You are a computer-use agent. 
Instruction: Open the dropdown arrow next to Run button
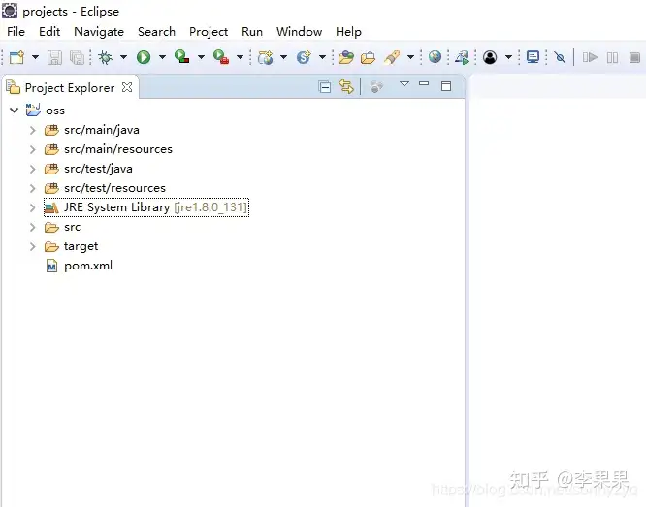pyautogui.click(x=162, y=57)
